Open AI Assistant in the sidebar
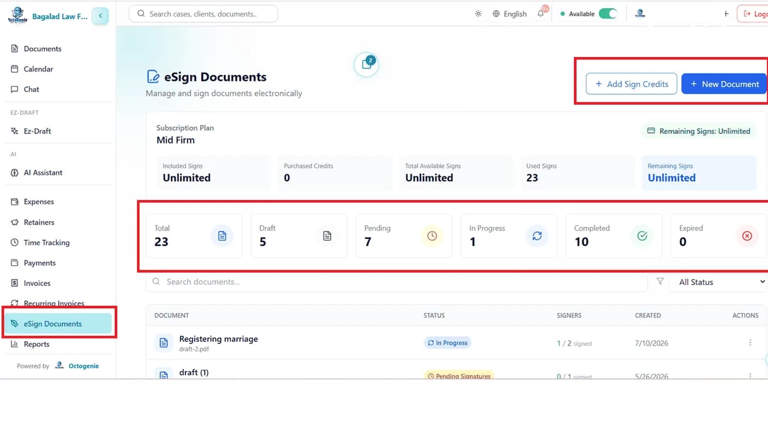Screen dimensions: 768x428 (58, 173)
